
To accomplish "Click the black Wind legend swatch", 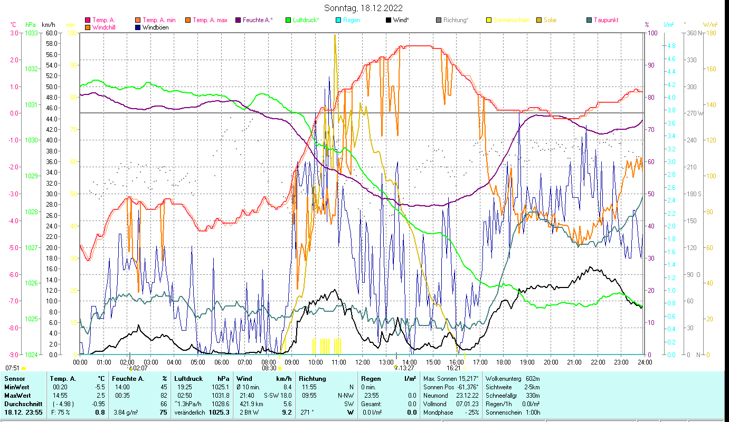I will point(389,21).
